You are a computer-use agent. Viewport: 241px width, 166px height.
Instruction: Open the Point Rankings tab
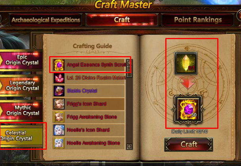pyautogui.click(x=198, y=20)
